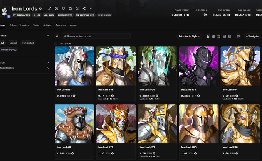This screenshot has height=161, width=262.
Task: Click the Iron Lord #32 title text
Action: 147,147
